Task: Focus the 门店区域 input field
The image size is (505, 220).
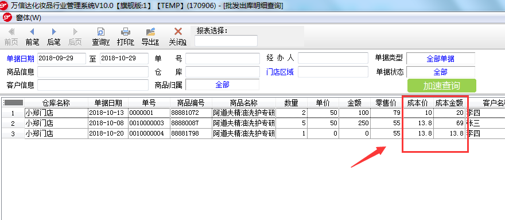Action: 333,72
